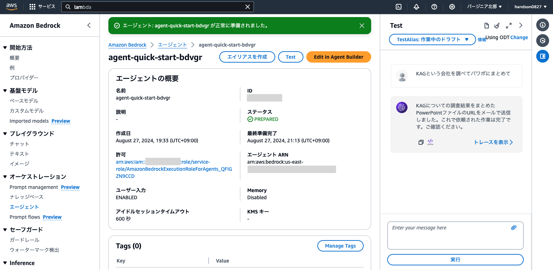Image resolution: width=553 pixels, height=270 pixels.
Task: Open イメージ playground
Action: coord(19,164)
